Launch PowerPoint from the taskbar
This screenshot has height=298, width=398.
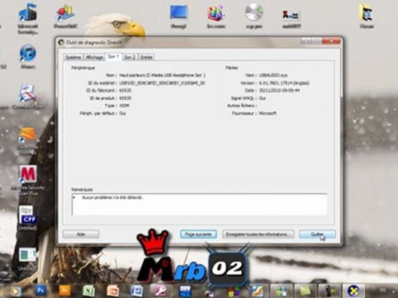113,291
